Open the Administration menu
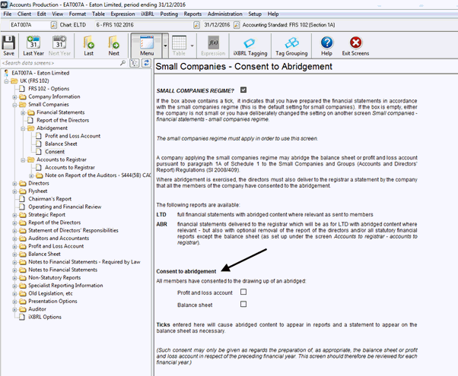The width and height of the screenshot is (458, 376). [x=225, y=14]
